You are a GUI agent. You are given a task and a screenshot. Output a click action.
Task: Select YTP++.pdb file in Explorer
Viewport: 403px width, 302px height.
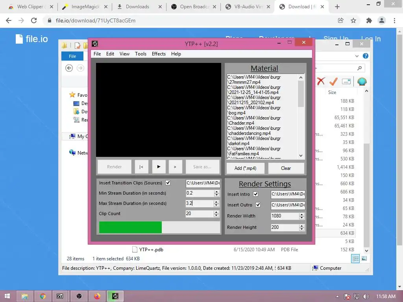[x=151, y=249]
